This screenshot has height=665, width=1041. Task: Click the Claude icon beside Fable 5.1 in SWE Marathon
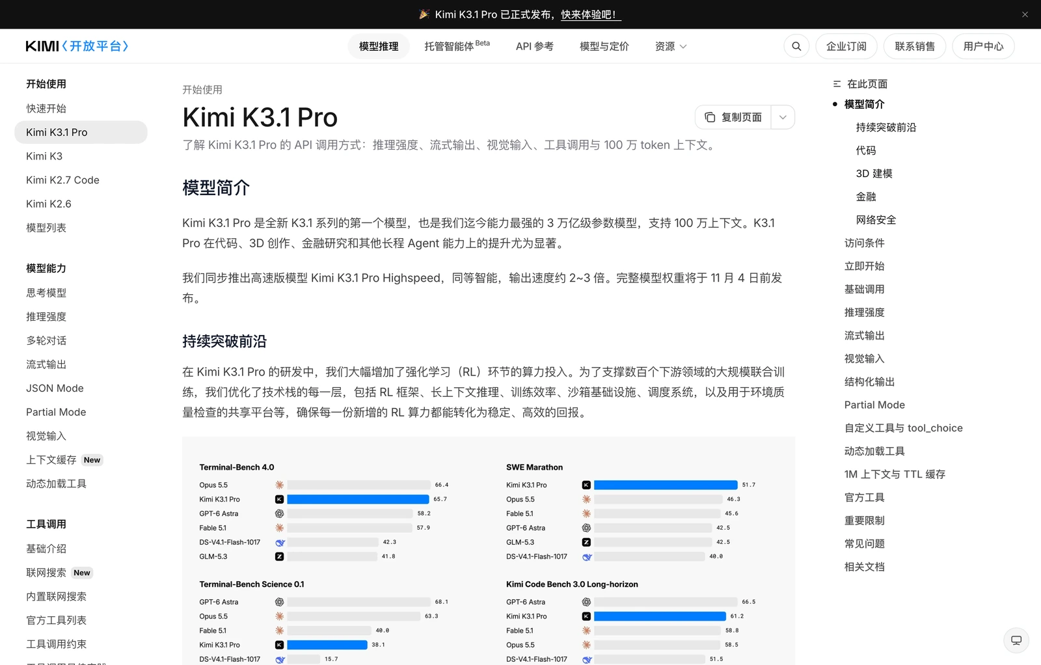coord(586,513)
